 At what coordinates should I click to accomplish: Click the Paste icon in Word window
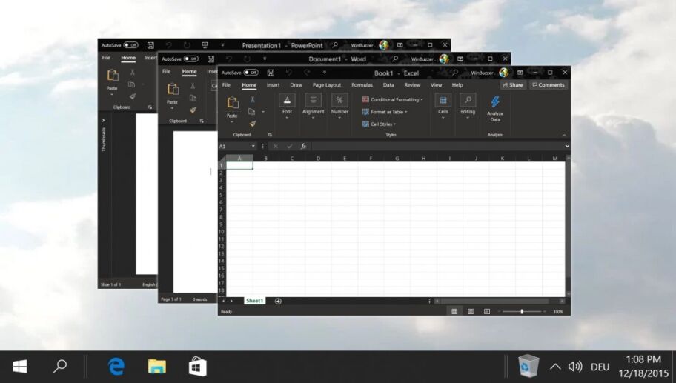[173, 89]
